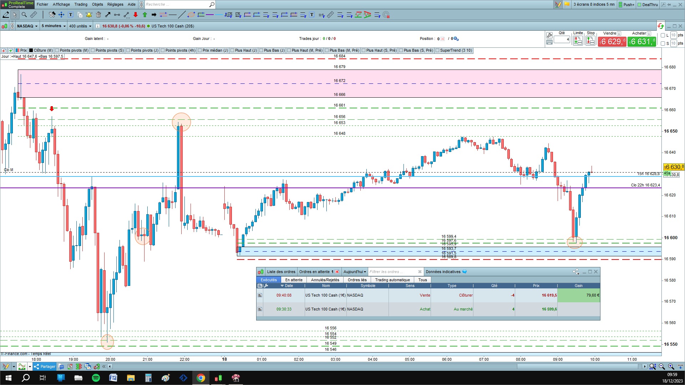Open the 5 minutes timeframe dropdown
Screen dimensions: 685x385
coord(54,26)
